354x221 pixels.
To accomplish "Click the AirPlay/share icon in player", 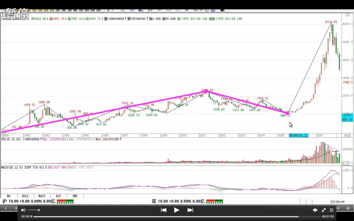I will [315, 210].
